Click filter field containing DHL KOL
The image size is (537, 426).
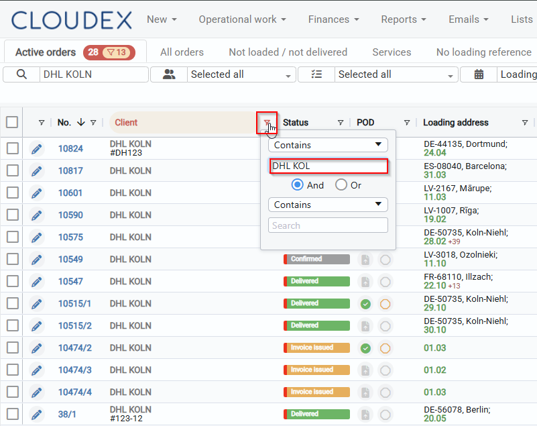coord(329,166)
